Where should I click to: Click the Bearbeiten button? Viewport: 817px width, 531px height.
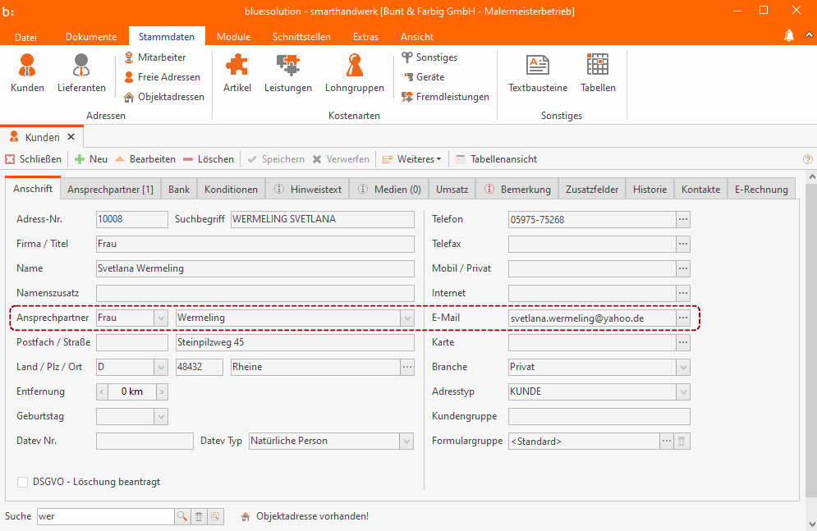click(145, 159)
